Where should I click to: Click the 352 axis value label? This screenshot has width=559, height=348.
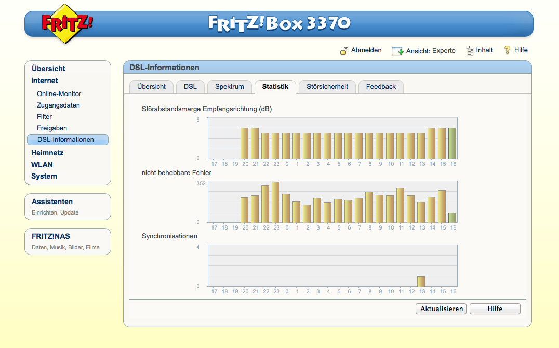[201, 184]
